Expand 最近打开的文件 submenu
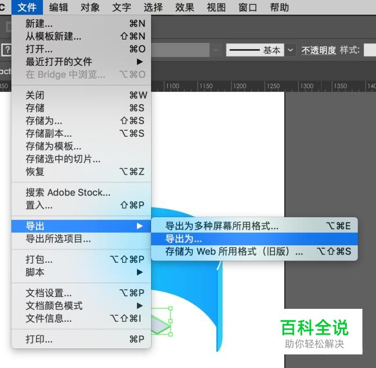The height and width of the screenshot is (368, 376). tap(82, 62)
